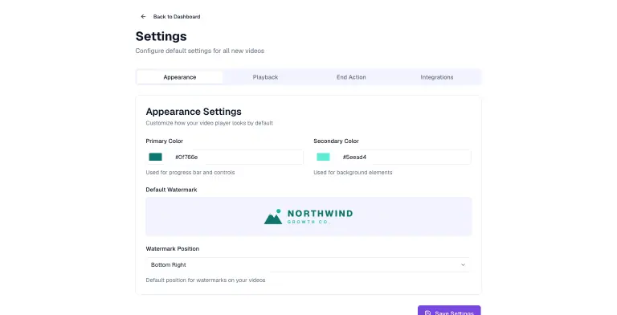Click 'Used for background elements' text
The height and width of the screenshot is (315, 617).
coord(353,173)
